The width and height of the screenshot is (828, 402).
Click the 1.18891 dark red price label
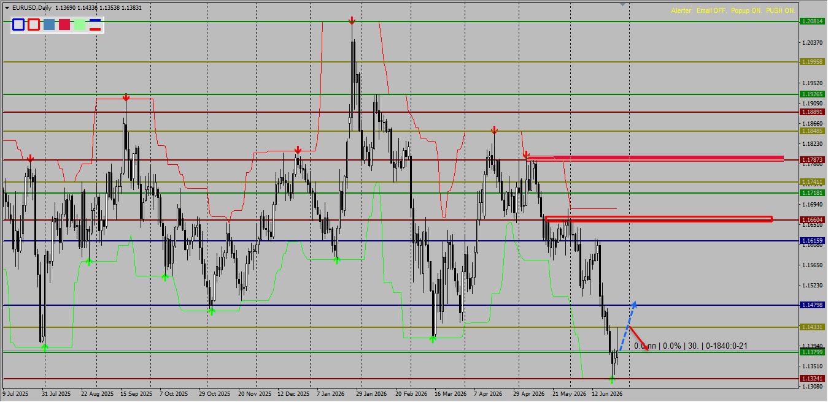click(x=813, y=112)
